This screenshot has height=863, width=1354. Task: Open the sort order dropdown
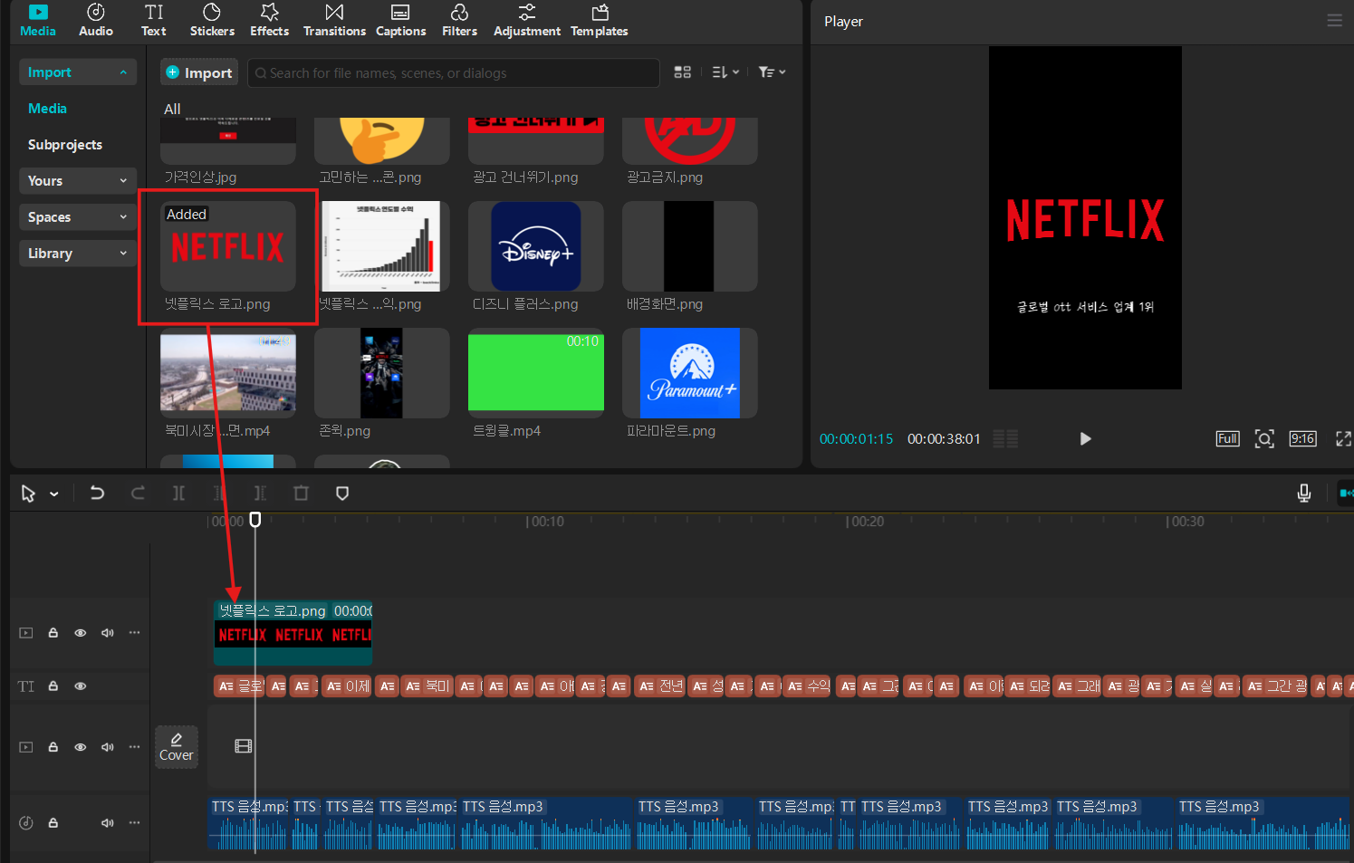[725, 72]
